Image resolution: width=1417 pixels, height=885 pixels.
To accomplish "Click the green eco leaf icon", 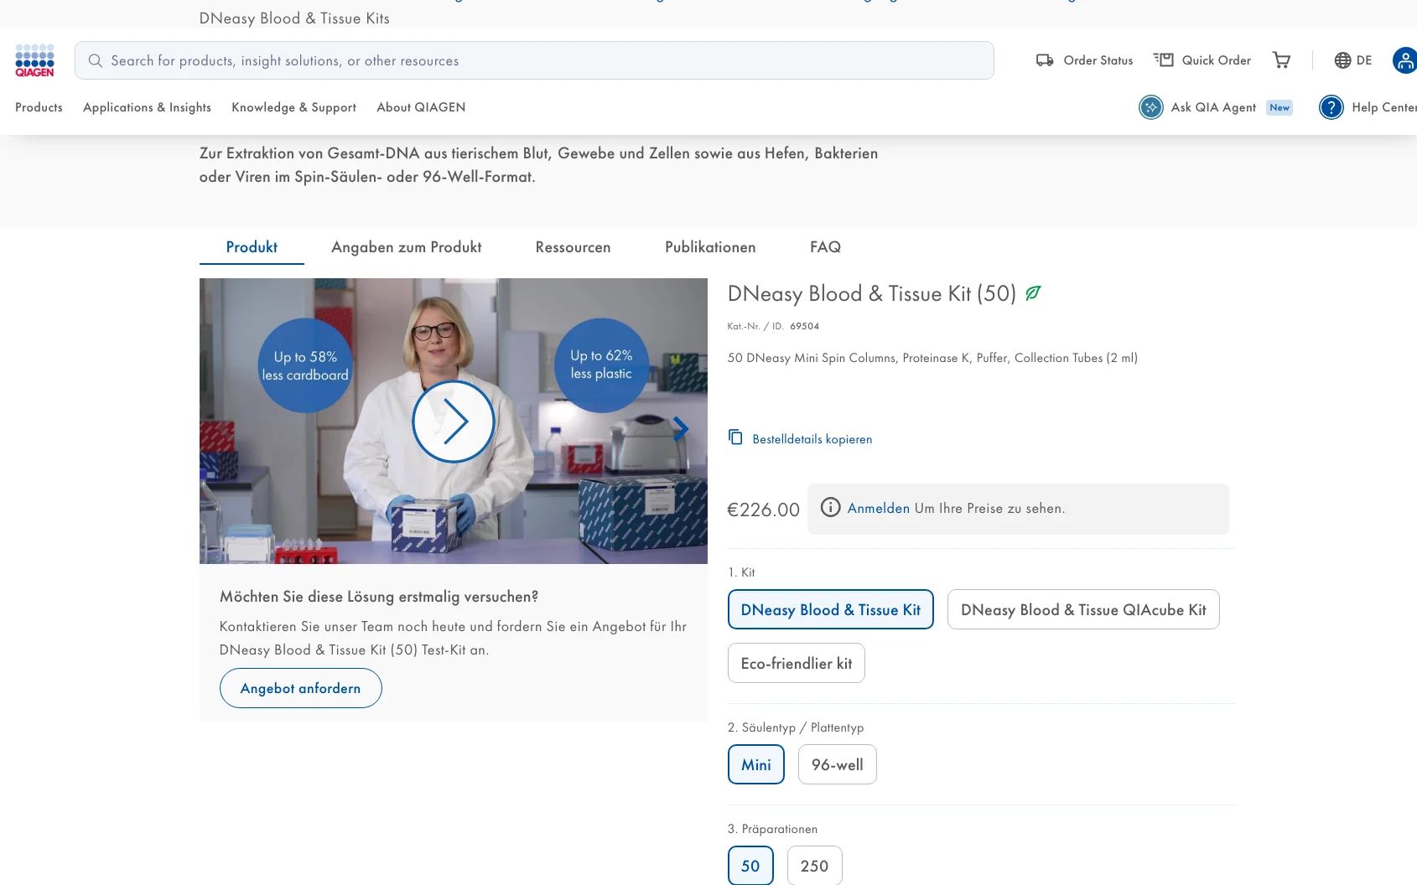I will click(1033, 293).
